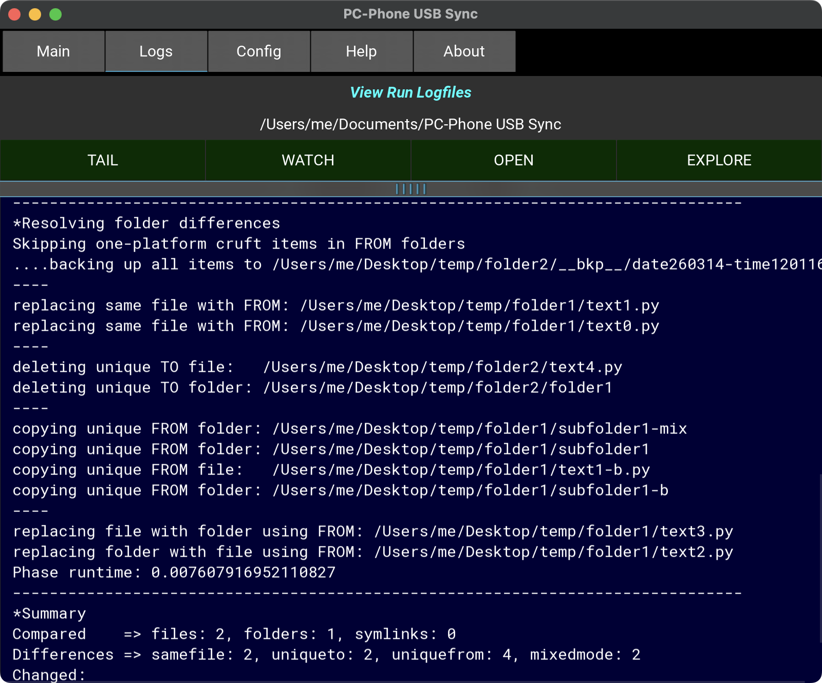Click the Summary heading in the log
Viewport: 822px width, 683px height.
49,614
